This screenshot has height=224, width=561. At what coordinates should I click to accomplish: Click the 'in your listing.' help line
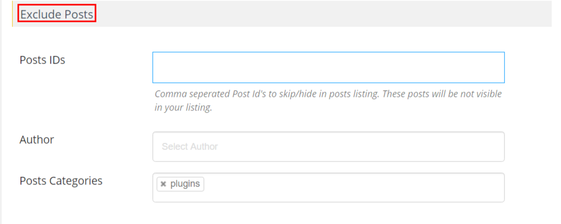pyautogui.click(x=183, y=107)
